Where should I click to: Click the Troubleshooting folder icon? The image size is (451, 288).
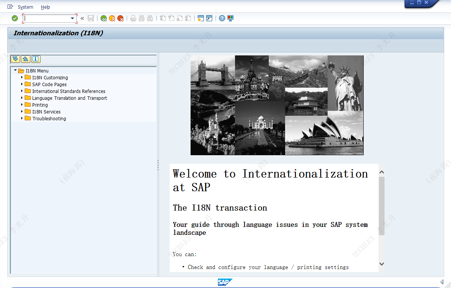pos(28,118)
